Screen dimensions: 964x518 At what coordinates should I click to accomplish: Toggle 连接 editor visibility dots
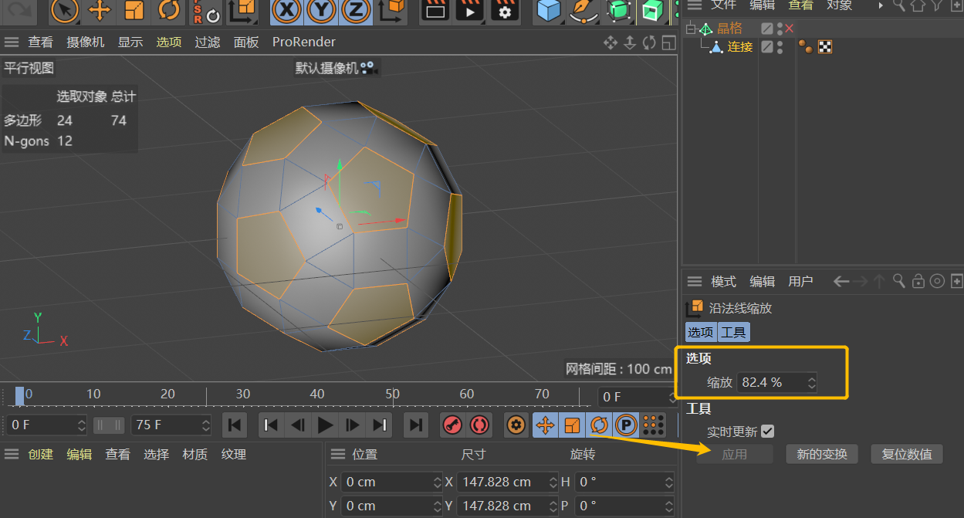pos(780,47)
